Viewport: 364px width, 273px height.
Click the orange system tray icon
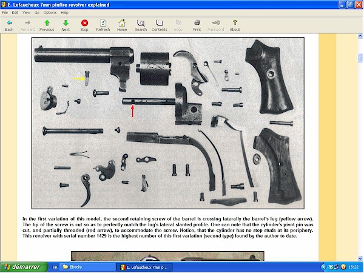click(x=343, y=267)
